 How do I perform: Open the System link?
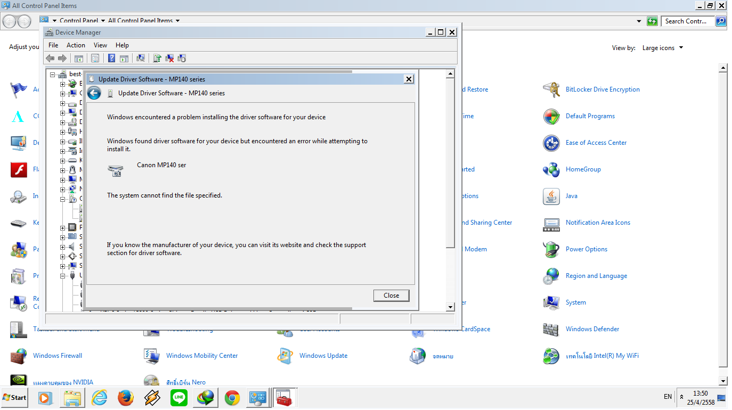[x=576, y=302]
